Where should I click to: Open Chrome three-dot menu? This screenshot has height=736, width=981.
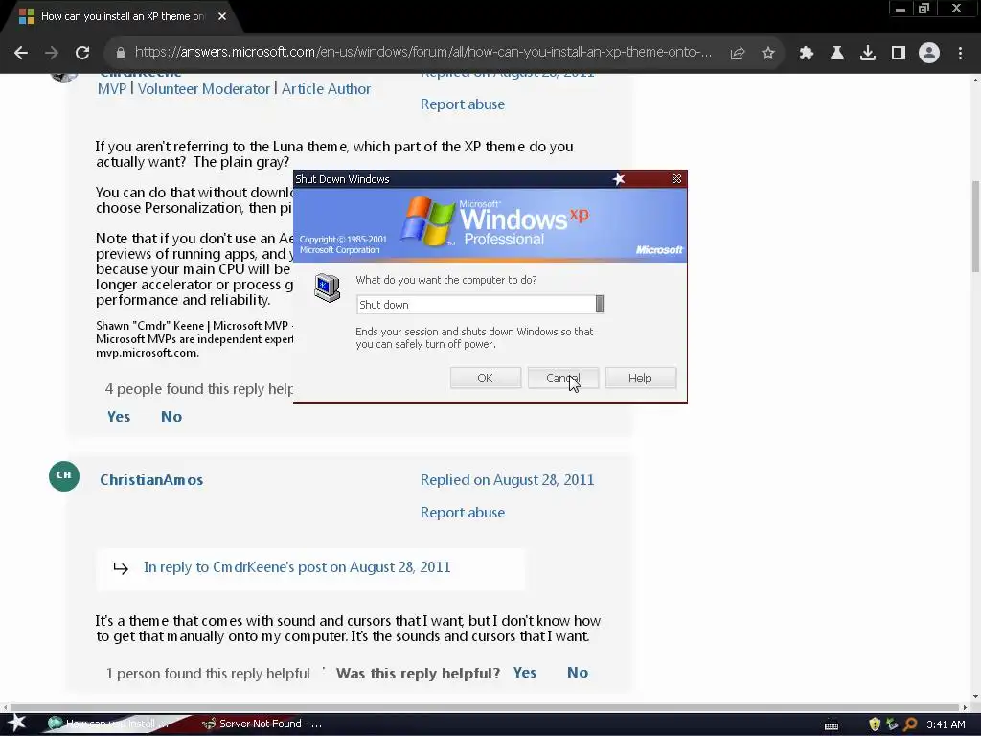pyautogui.click(x=960, y=54)
